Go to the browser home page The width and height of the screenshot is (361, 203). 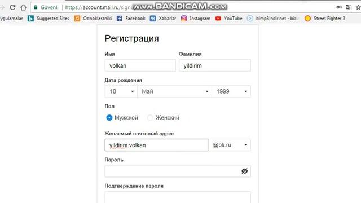click(x=23, y=7)
